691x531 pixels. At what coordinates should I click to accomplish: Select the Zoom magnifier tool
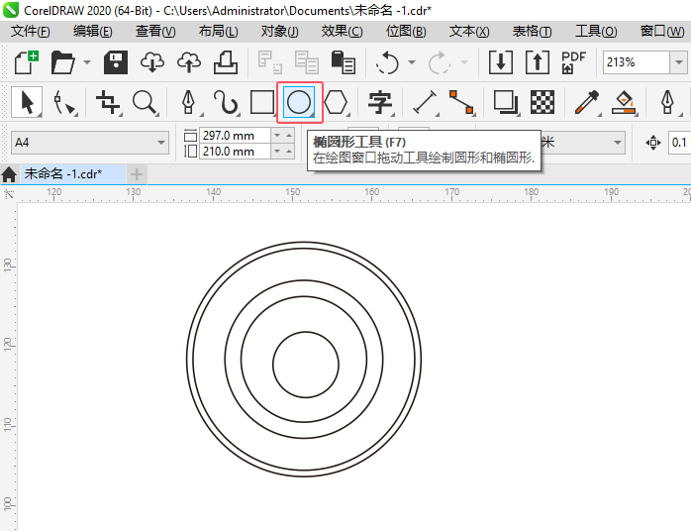click(145, 102)
